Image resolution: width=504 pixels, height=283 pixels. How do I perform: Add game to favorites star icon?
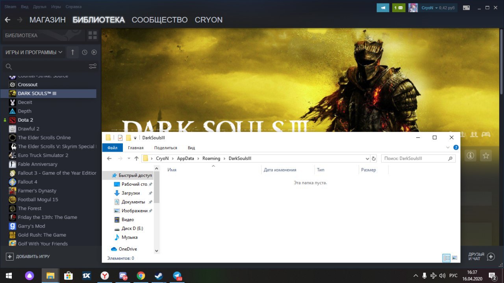coord(486,156)
